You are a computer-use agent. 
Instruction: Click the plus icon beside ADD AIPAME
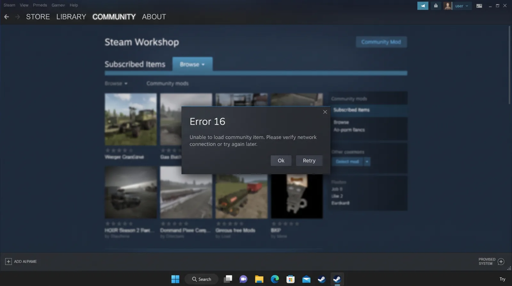(8, 261)
